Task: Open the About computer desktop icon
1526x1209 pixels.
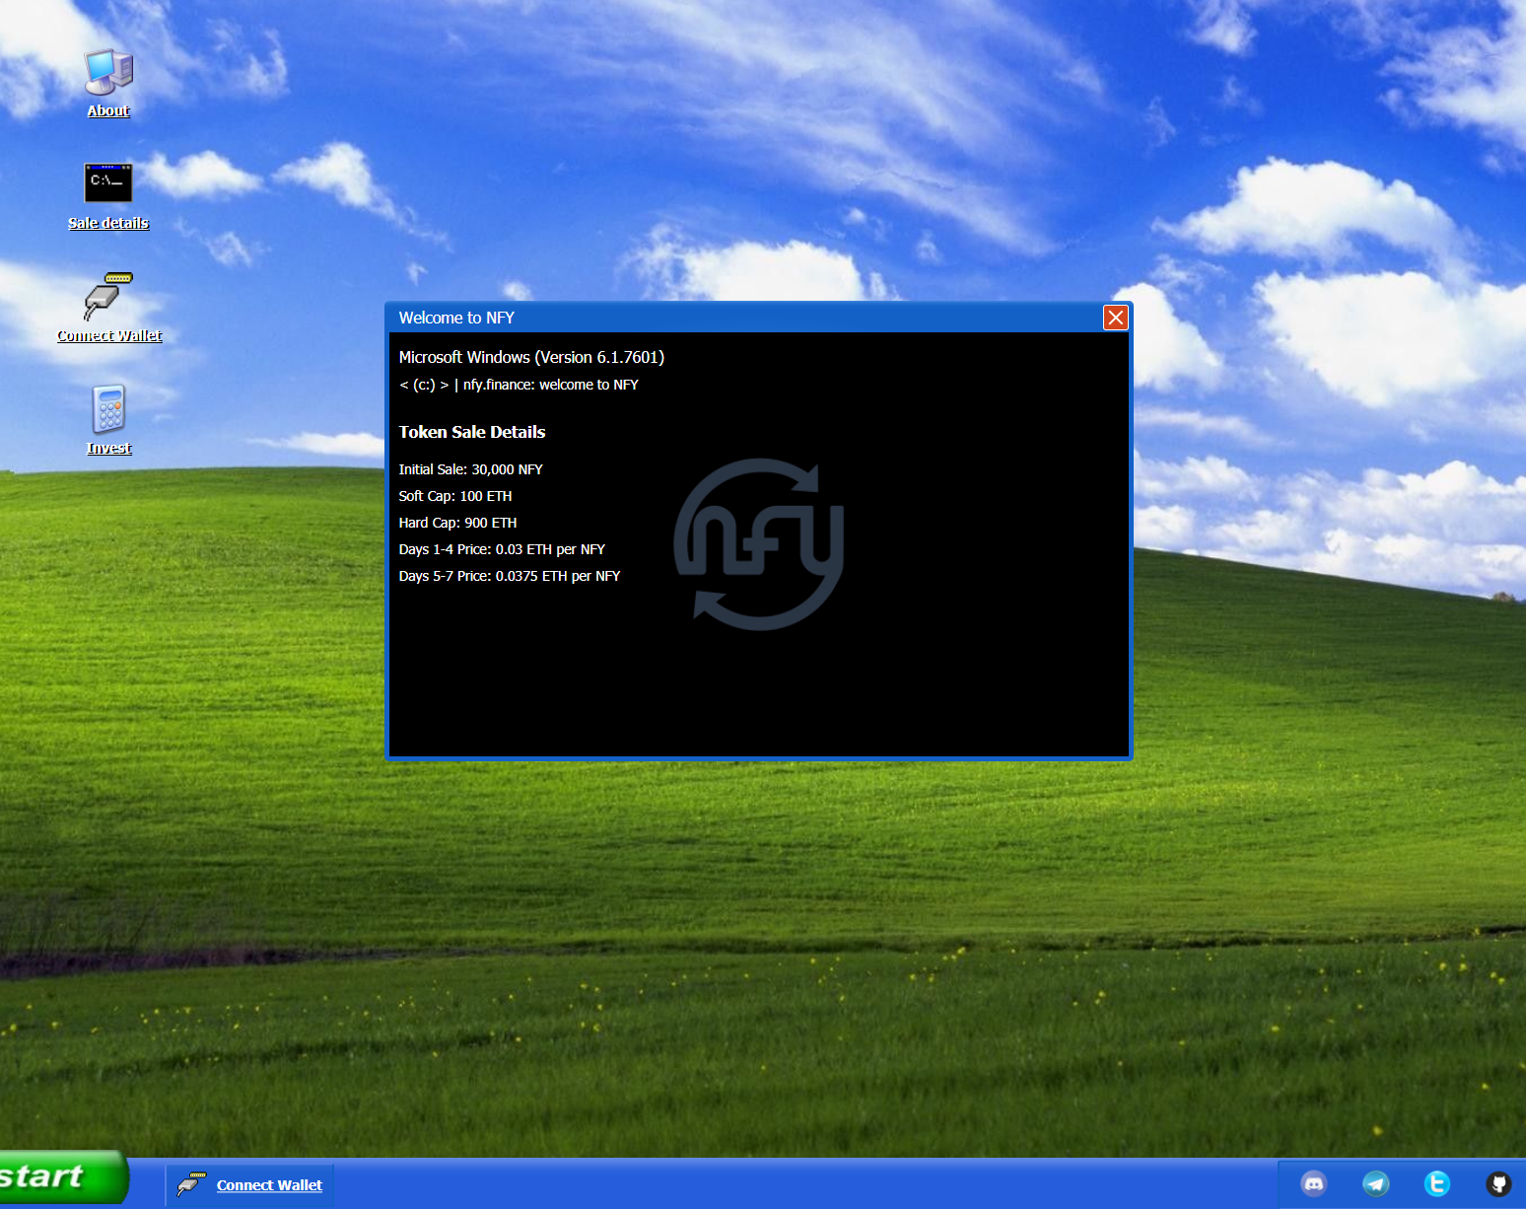Action: click(108, 72)
